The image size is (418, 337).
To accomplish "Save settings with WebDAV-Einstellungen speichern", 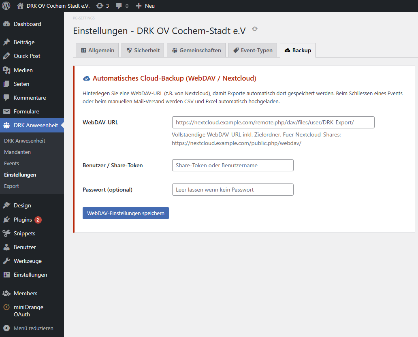I will (126, 213).
